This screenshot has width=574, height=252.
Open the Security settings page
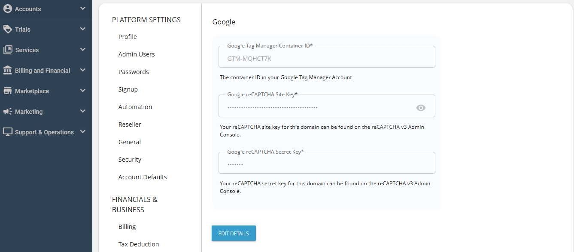tap(130, 159)
